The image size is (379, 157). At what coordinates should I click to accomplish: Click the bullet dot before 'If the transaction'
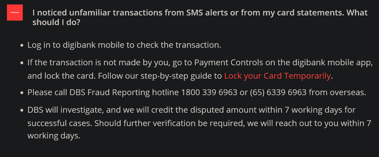point(22,63)
